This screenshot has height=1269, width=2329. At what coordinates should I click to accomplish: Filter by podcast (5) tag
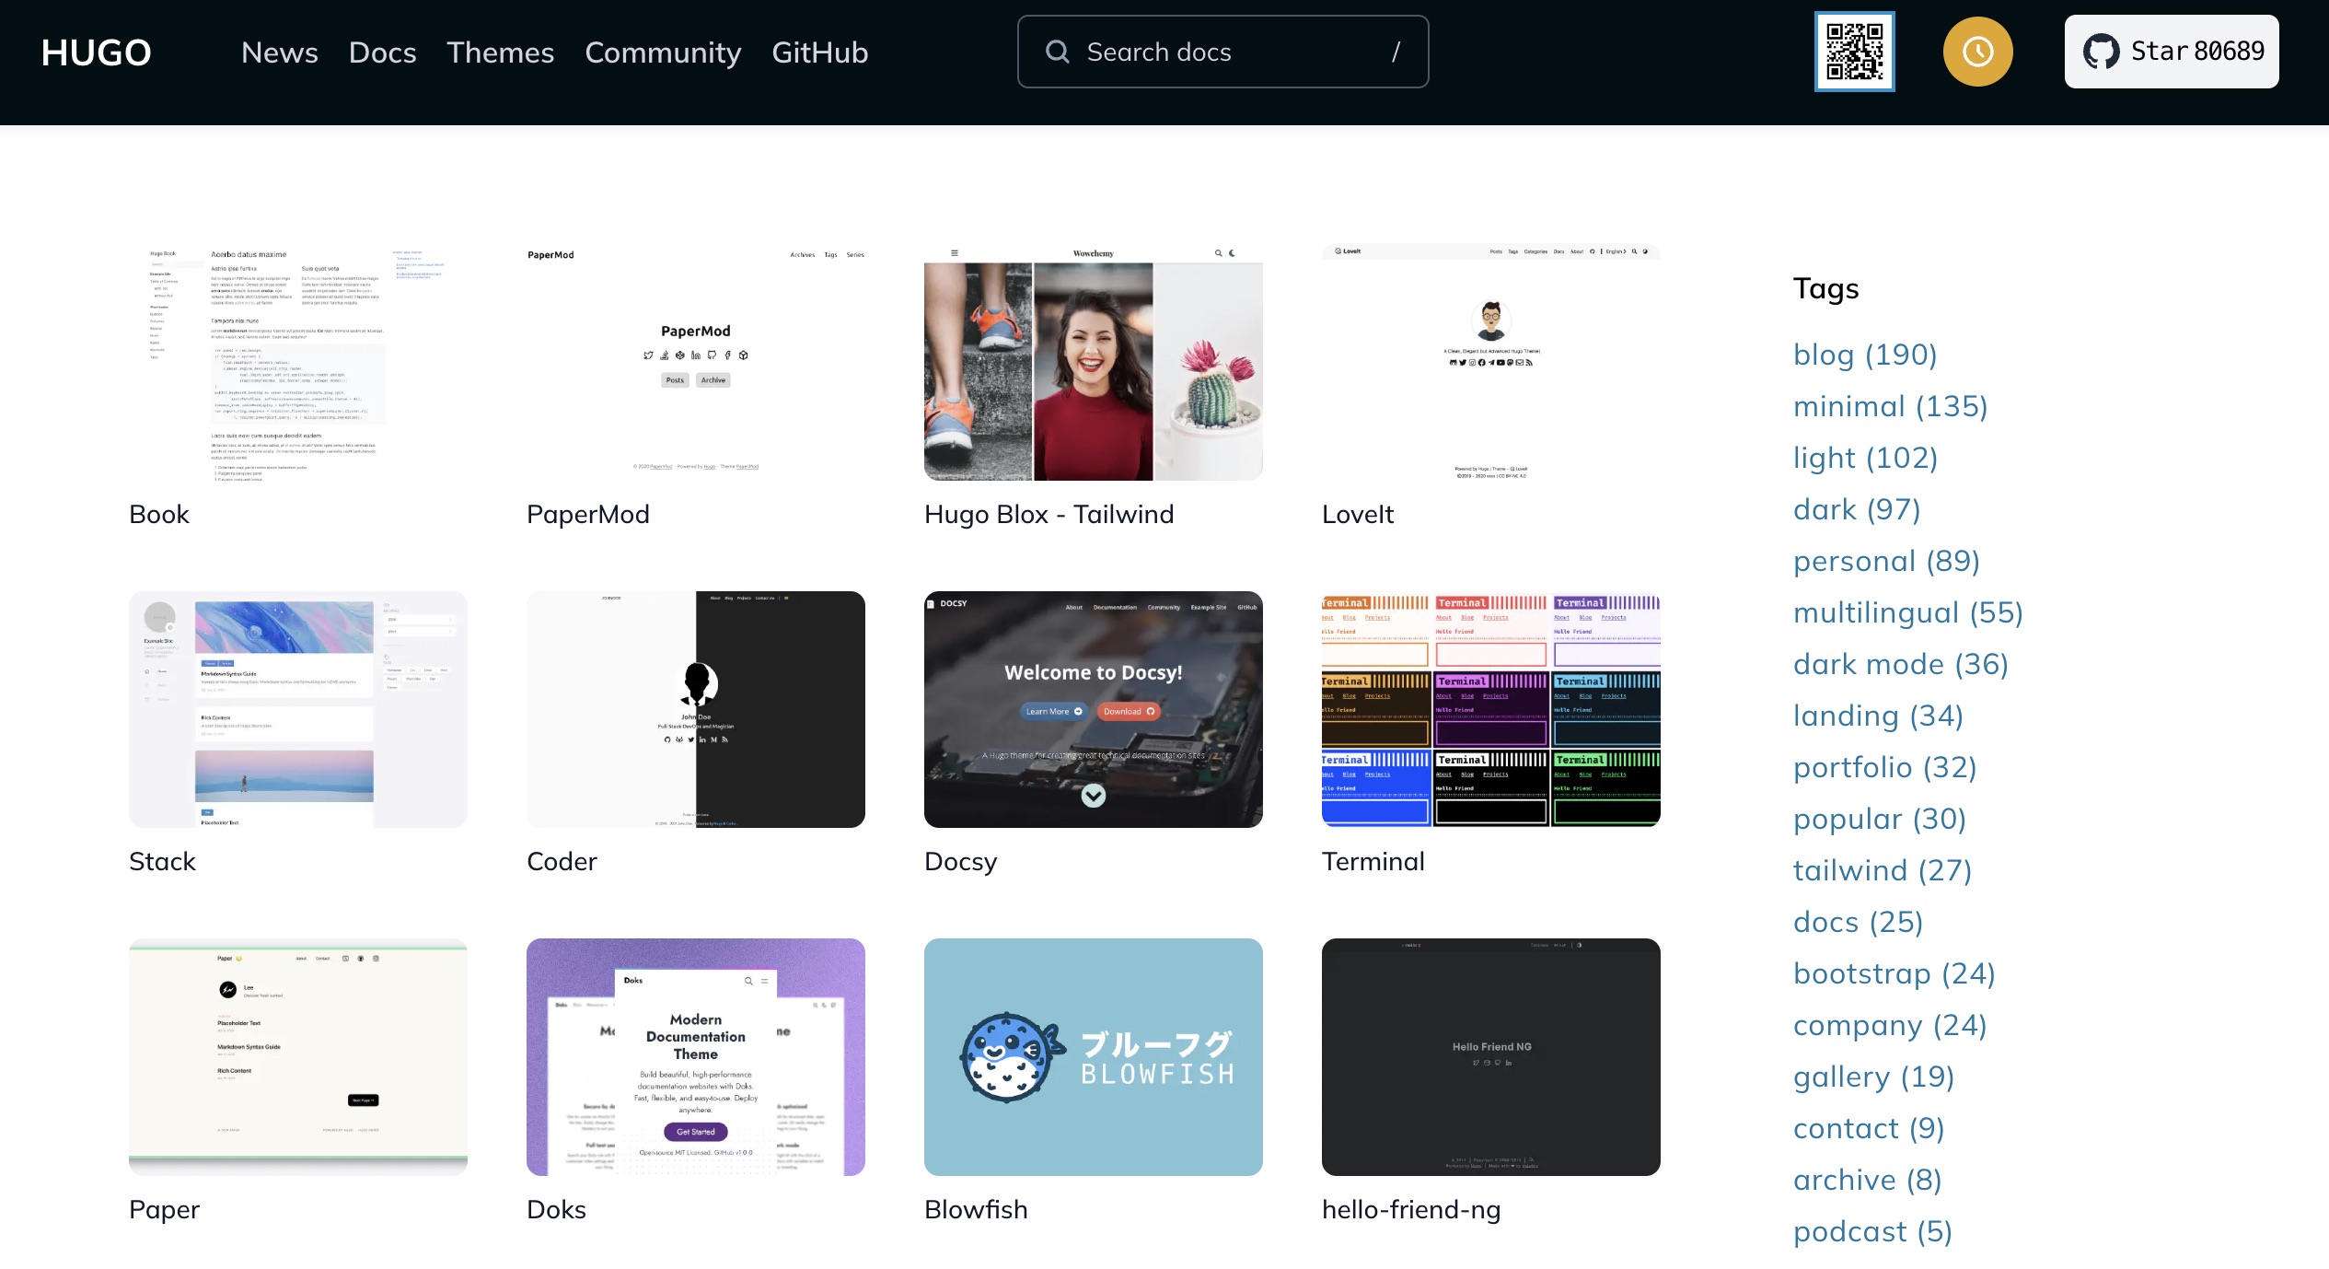coord(1873,1231)
